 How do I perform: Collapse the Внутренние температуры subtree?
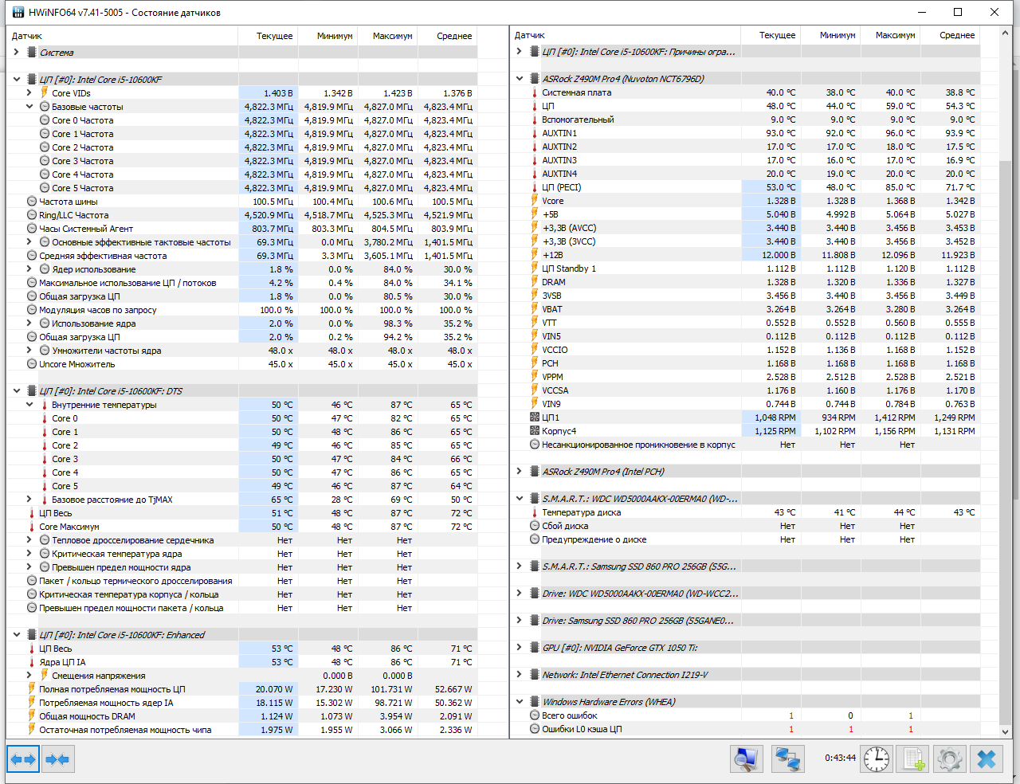pos(29,405)
